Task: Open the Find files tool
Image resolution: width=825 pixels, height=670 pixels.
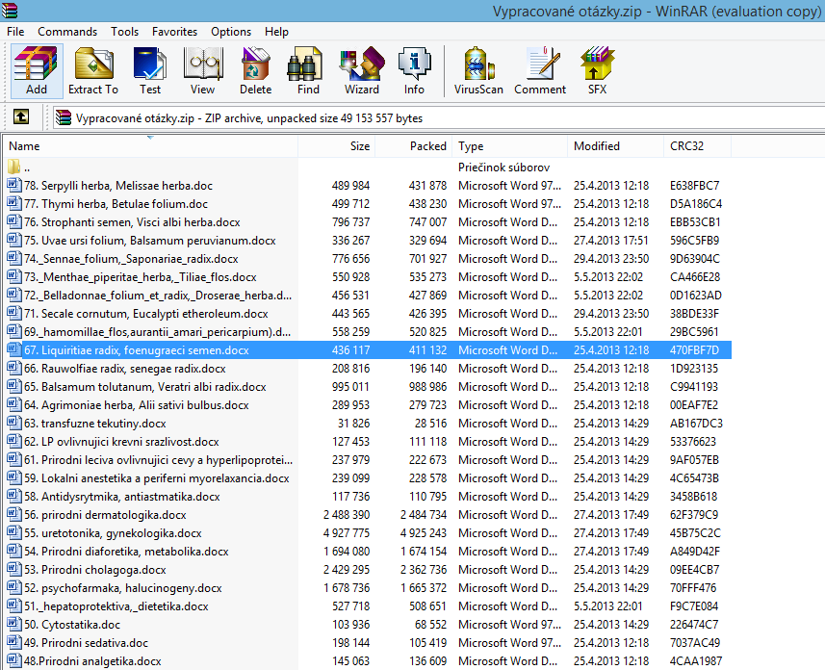Action: [308, 71]
